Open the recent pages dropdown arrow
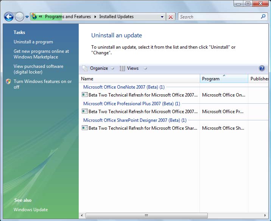Screen dimensions: 271x221 [27, 17]
